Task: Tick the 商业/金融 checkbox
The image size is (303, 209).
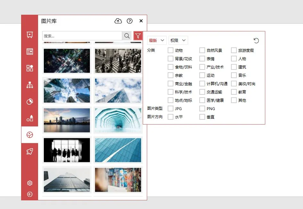Action: 171,84
